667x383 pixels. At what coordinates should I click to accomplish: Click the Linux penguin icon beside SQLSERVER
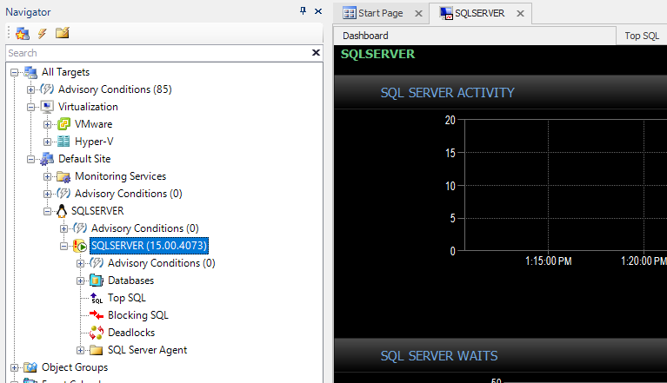(62, 211)
